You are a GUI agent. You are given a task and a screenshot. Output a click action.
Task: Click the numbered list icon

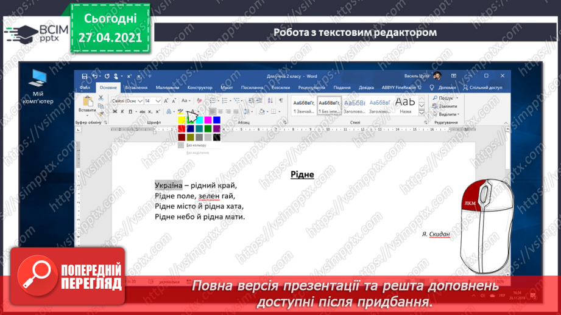tap(225, 101)
